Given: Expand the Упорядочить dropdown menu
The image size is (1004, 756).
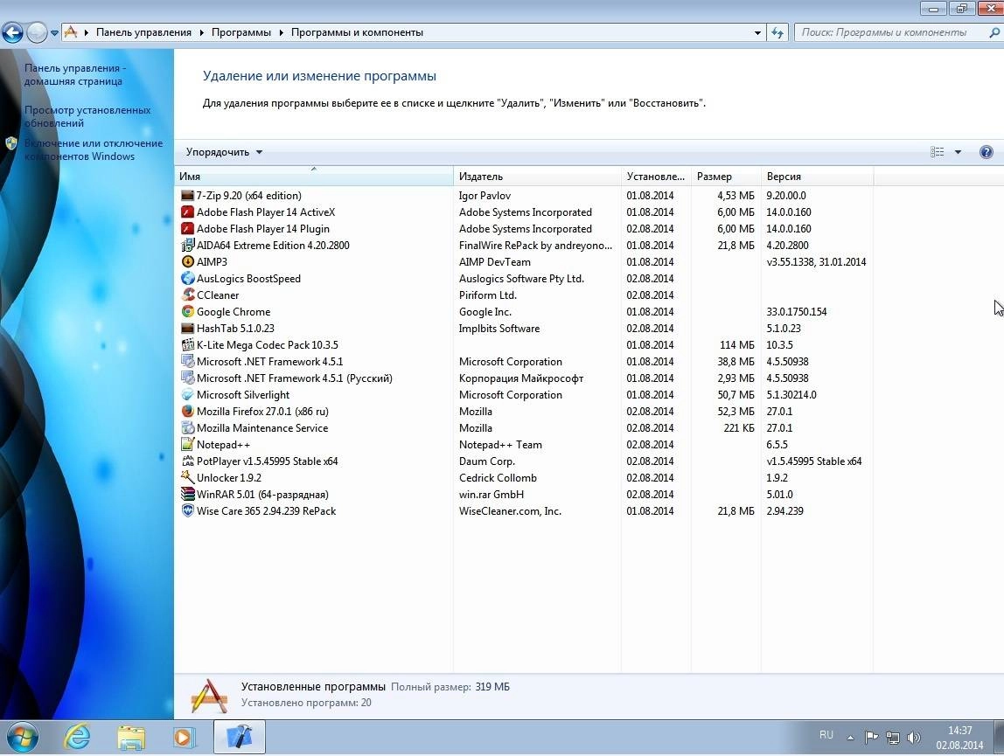Looking at the screenshot, I should 224,152.
